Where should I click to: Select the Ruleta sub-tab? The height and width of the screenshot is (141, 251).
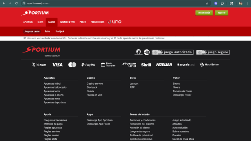pyautogui.click(x=47, y=31)
